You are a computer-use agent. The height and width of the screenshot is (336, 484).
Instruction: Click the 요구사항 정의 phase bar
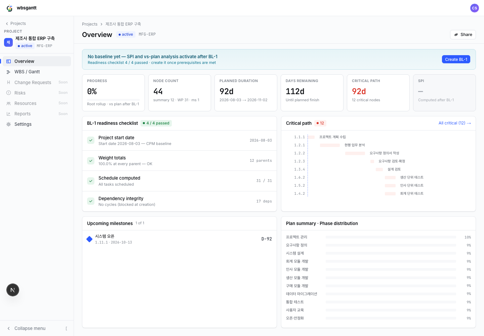[391, 246]
